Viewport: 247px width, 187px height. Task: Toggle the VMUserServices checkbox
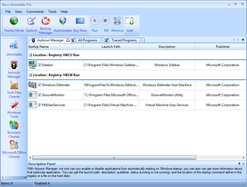pos(39,105)
